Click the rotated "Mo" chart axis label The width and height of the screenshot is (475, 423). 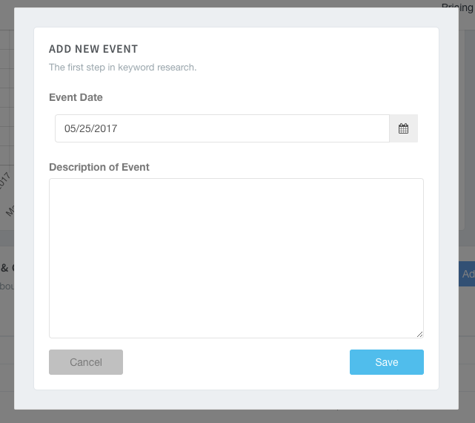pos(10,210)
